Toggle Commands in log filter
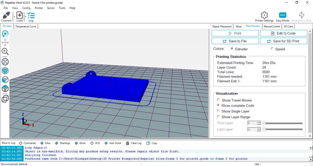Viewport: 313px width, 166px height. pyautogui.click(x=20, y=143)
